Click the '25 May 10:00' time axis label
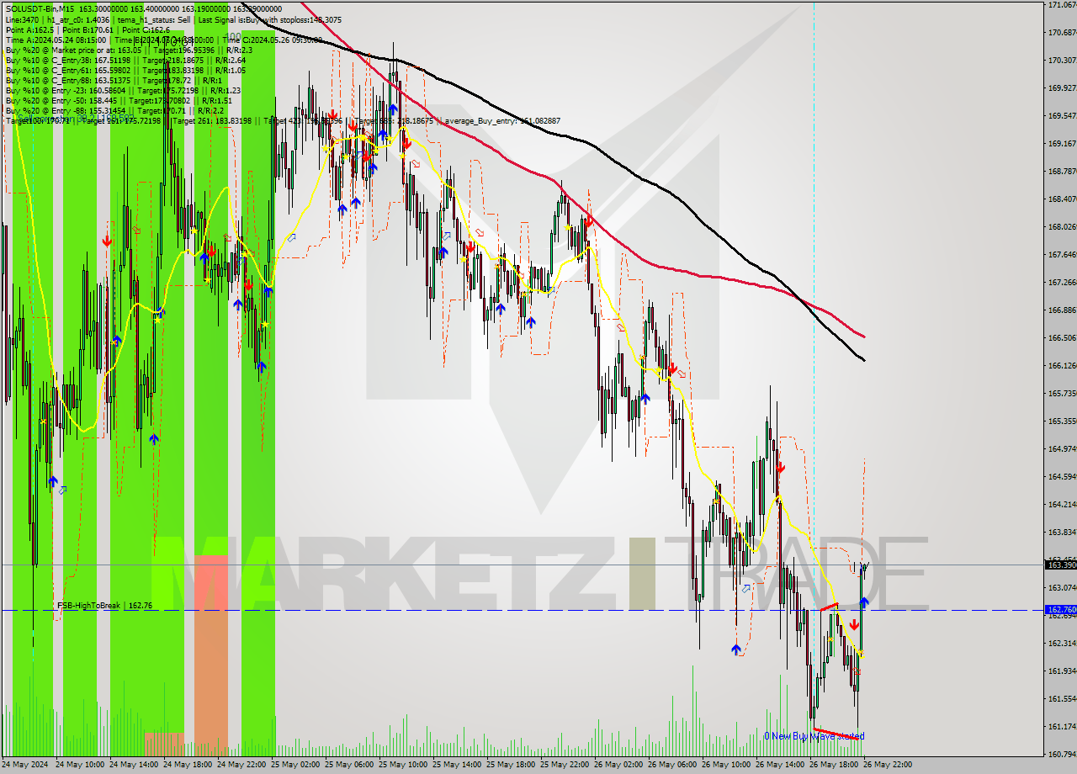Screen dimensions: 1077x774 405,766
